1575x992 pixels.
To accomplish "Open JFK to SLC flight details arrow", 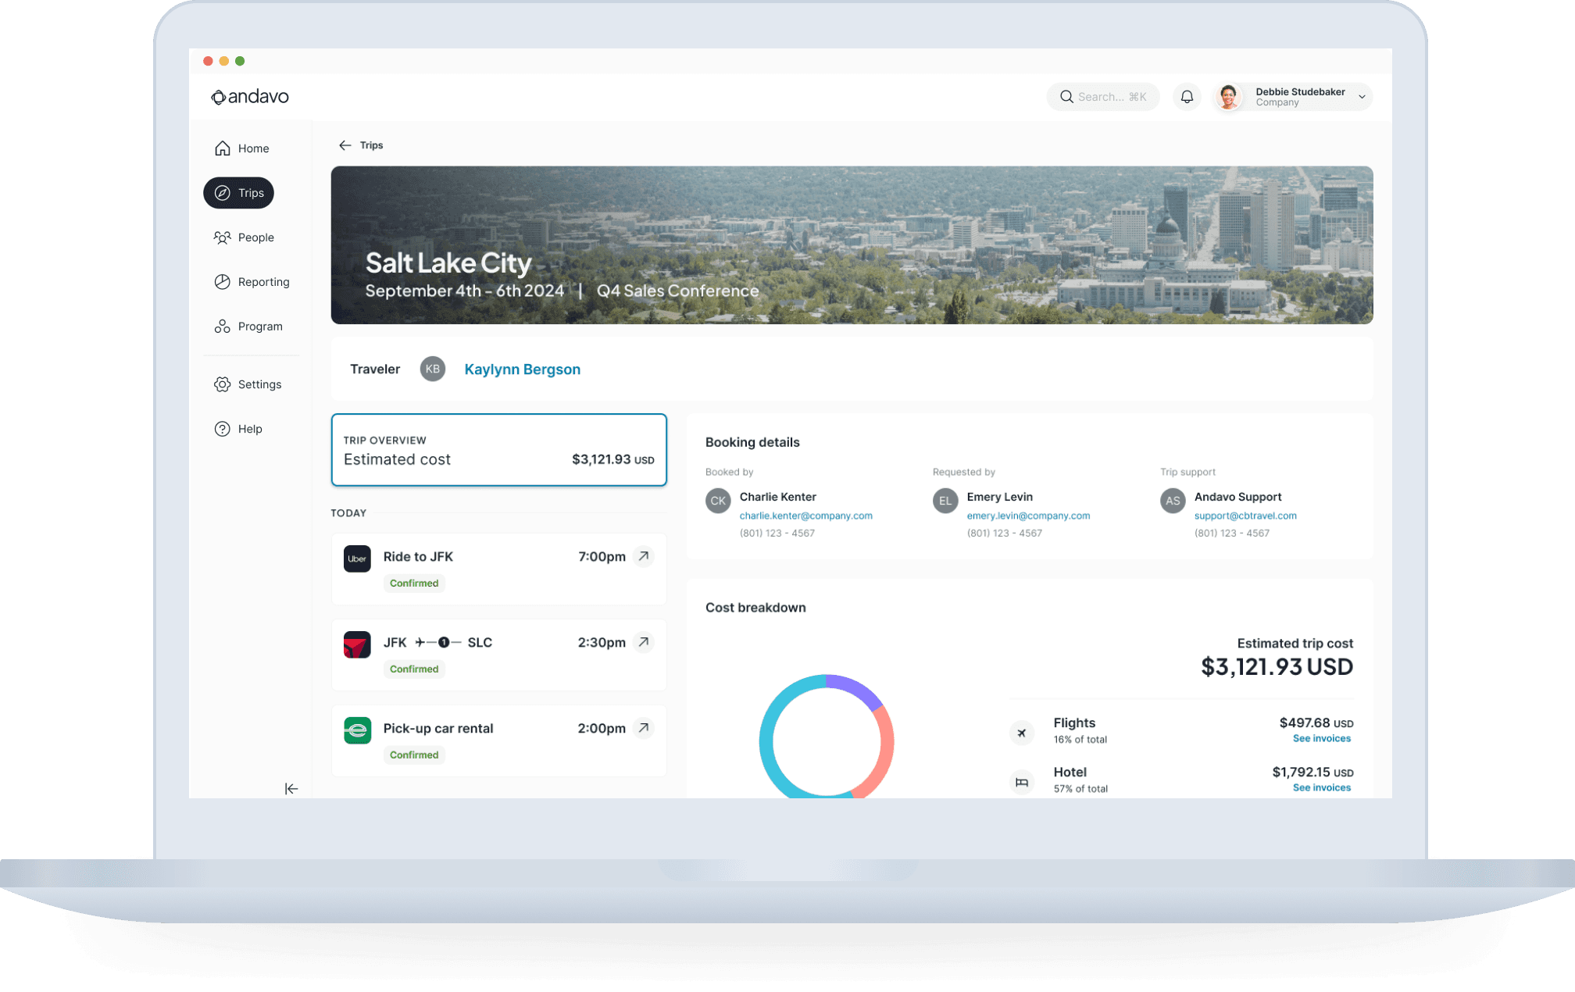I will point(644,642).
